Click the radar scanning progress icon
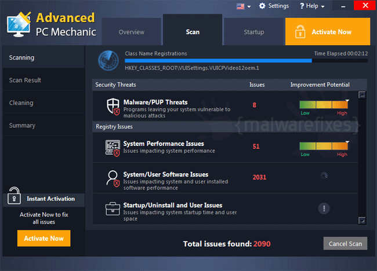Screen dimensions: 377x271 (108, 60)
